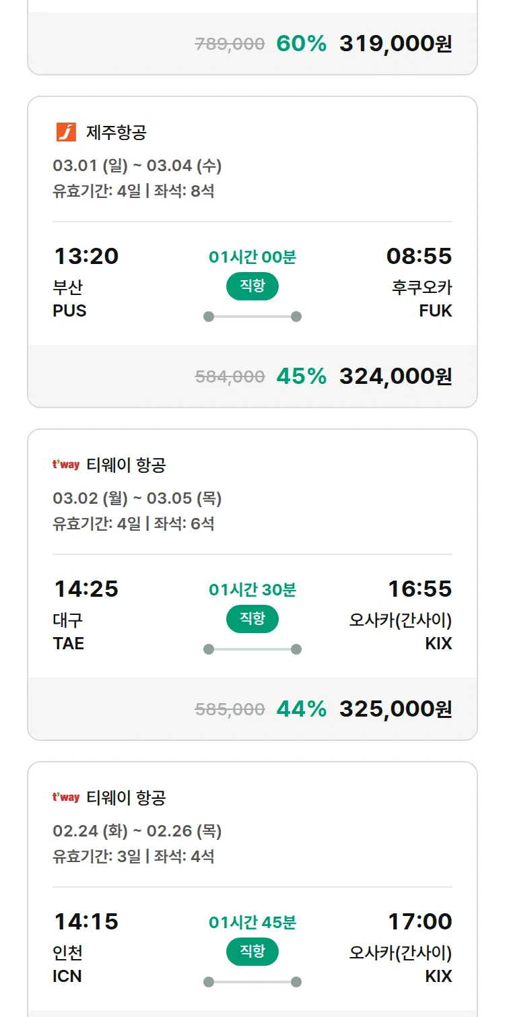505x1017 pixels.
Task: Click the 13:20 Busan departure time
Action: (x=86, y=256)
